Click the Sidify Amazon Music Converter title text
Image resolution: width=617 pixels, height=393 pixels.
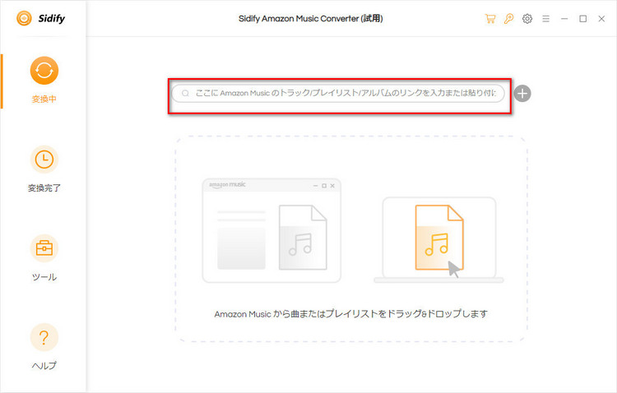[310, 18]
